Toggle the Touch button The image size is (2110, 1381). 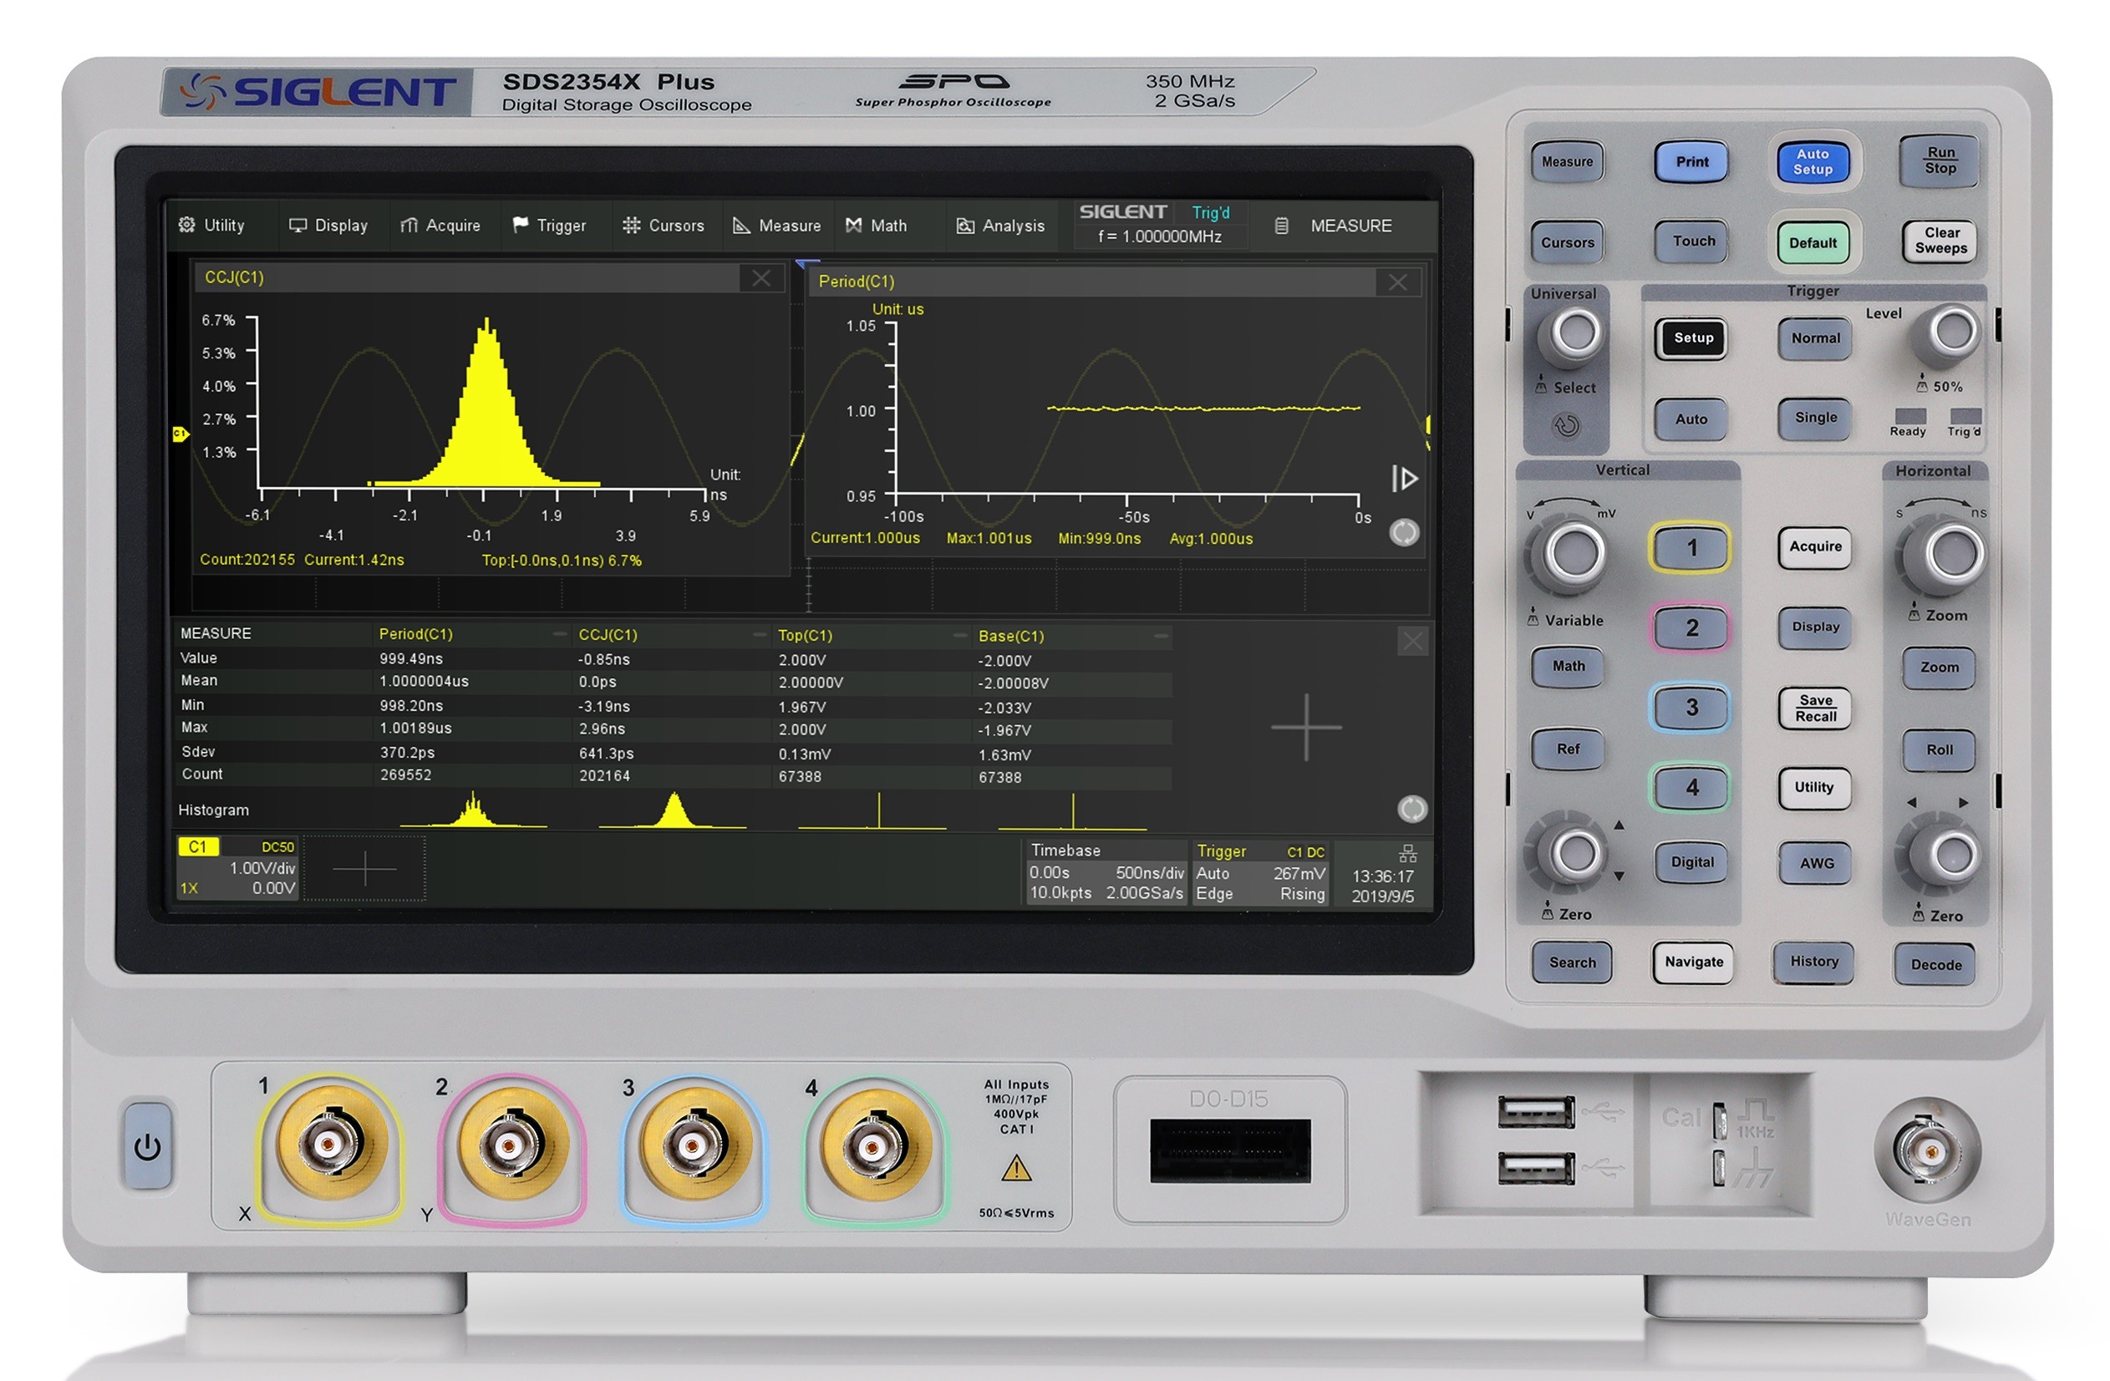[1693, 241]
